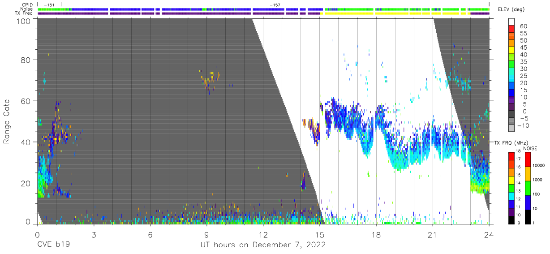Pick the dark gray elevation swatch below 0

(511, 115)
